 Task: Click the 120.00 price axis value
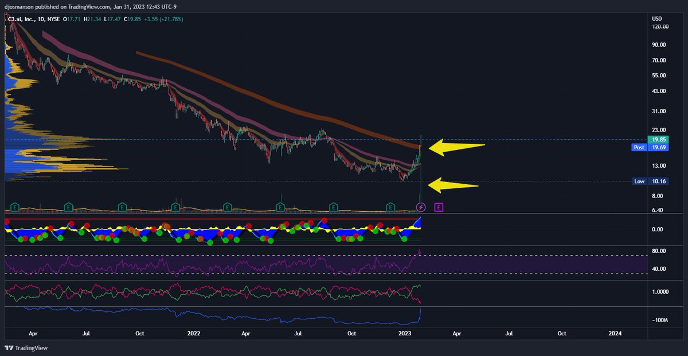click(659, 27)
